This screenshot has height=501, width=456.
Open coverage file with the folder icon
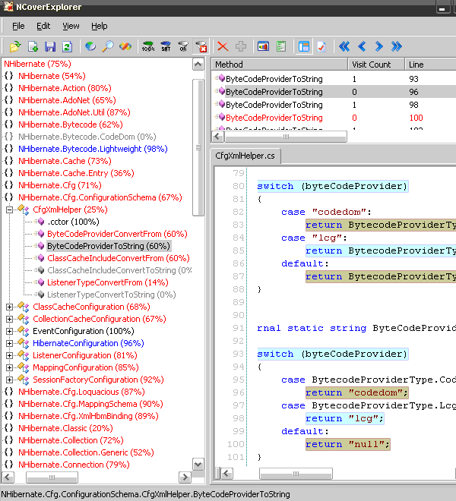[15, 46]
